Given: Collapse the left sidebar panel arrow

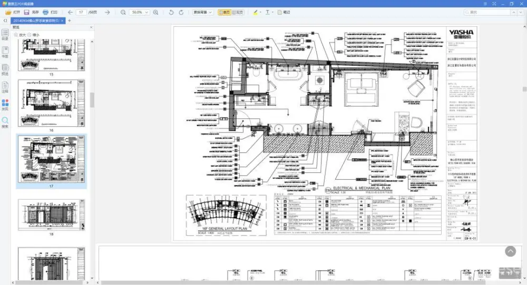Looking at the screenshot, I should (5, 21).
